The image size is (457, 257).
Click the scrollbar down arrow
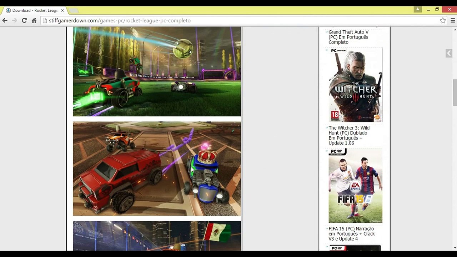click(455, 248)
